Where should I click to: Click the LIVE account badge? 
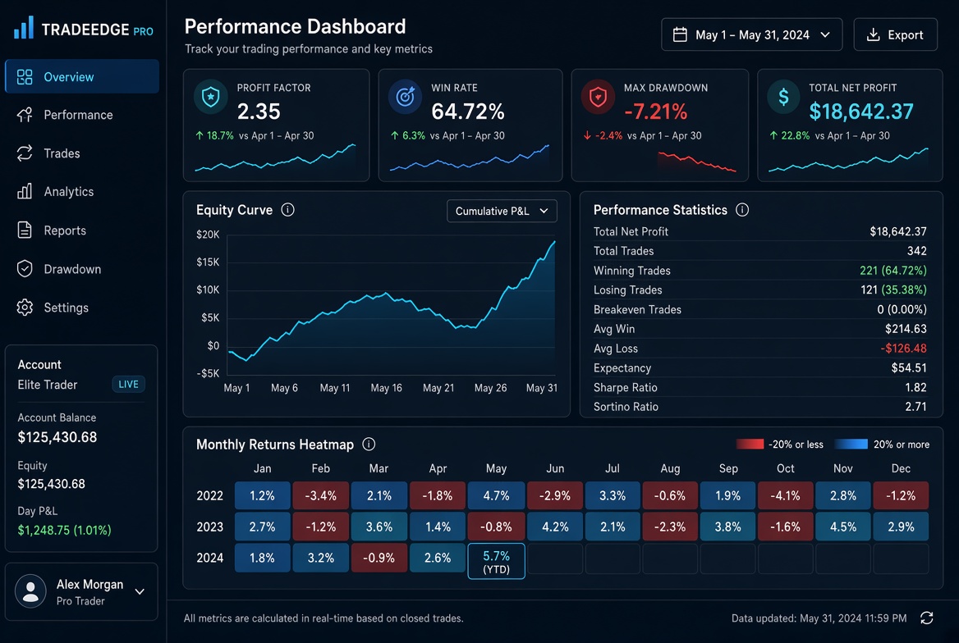click(x=128, y=385)
